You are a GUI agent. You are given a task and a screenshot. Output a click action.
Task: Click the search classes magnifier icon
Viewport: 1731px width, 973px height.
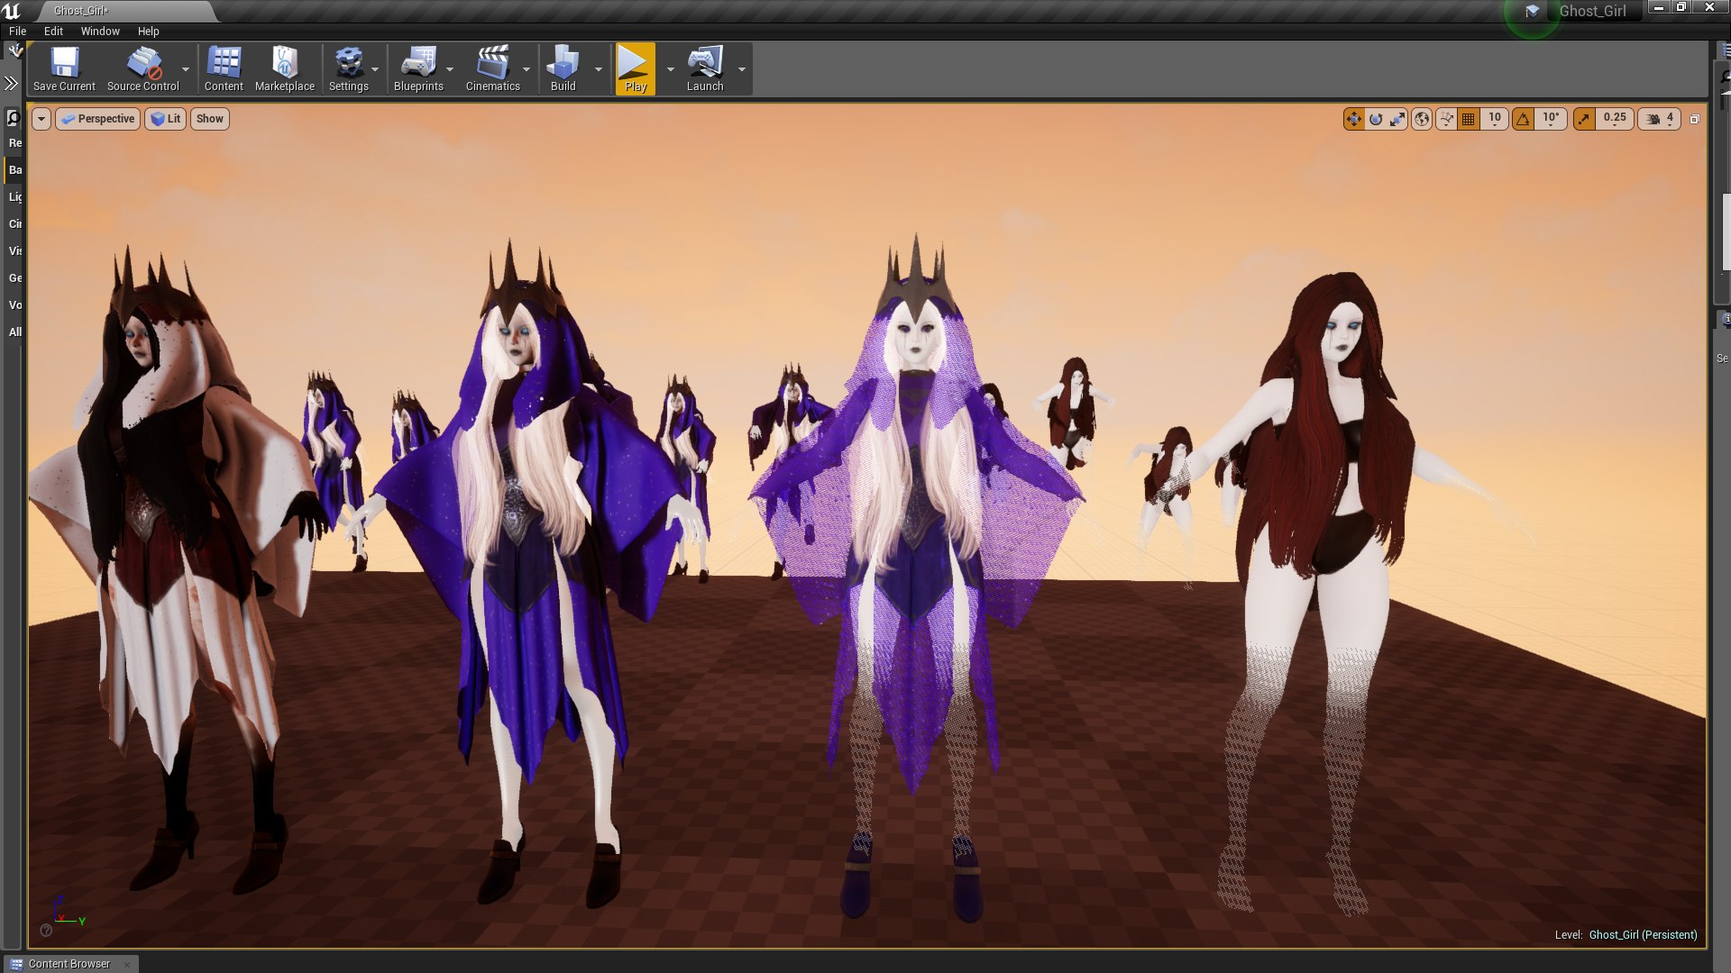(x=13, y=118)
